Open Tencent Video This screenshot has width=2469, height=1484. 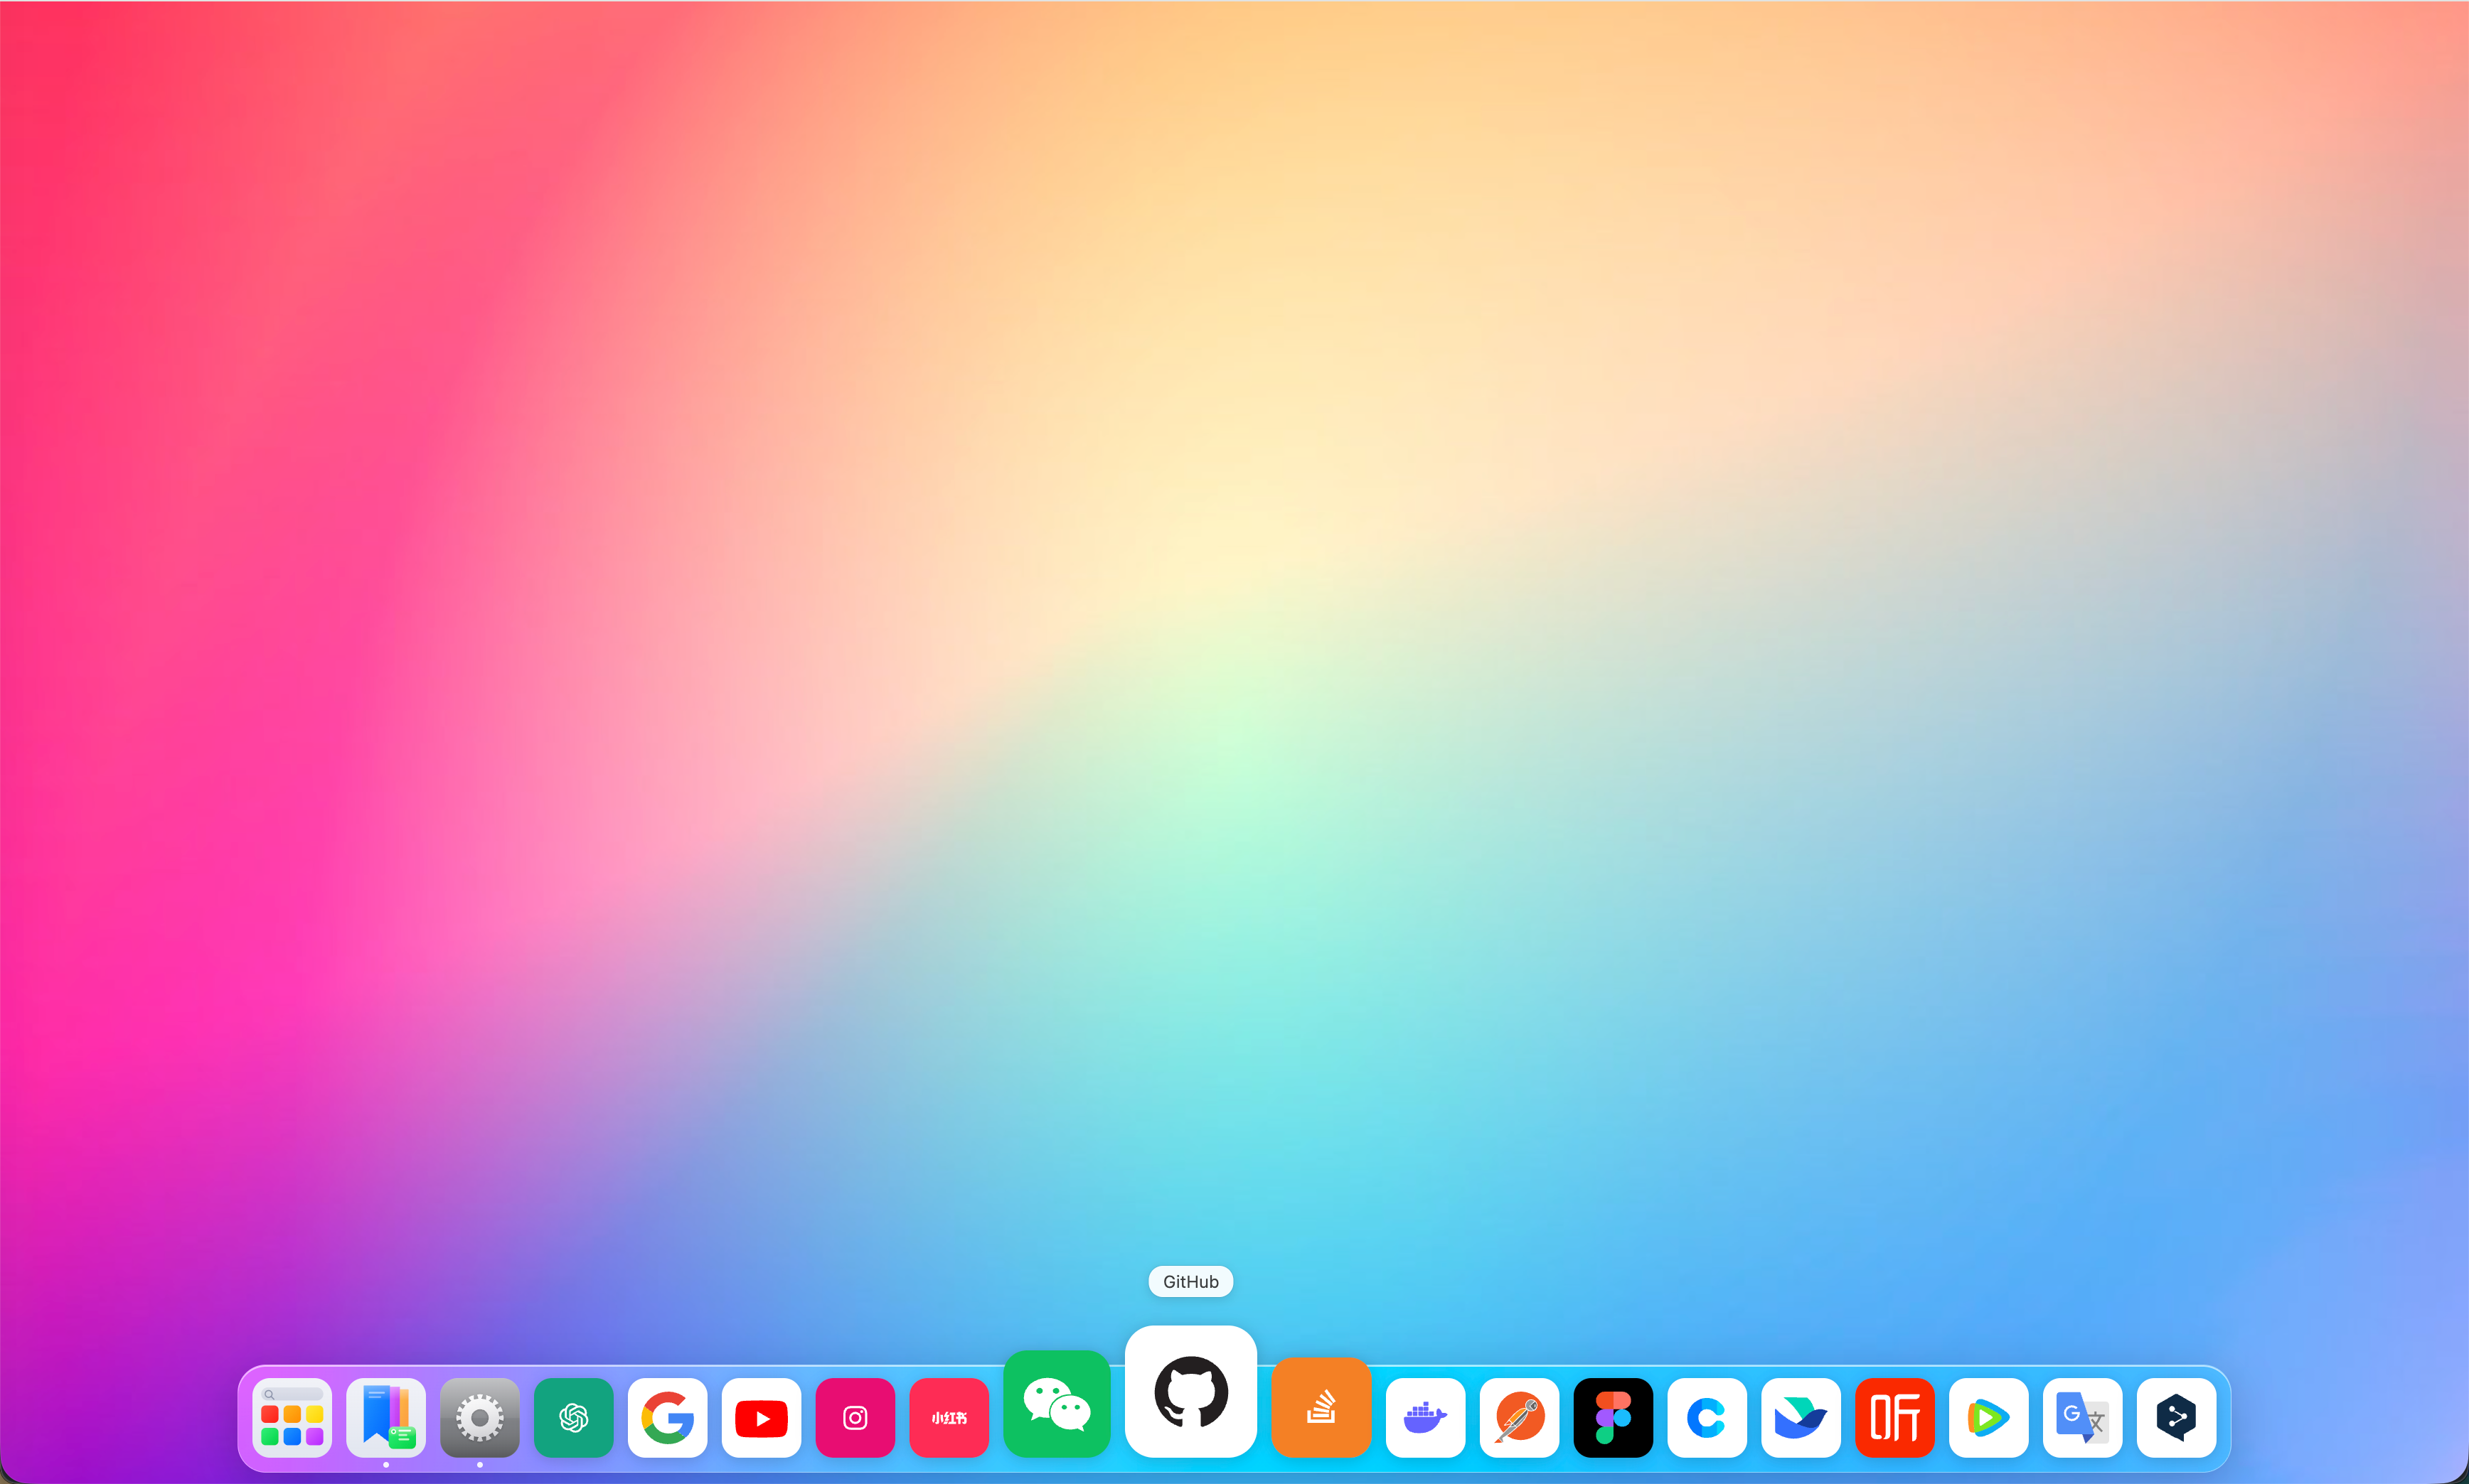coord(1989,1417)
